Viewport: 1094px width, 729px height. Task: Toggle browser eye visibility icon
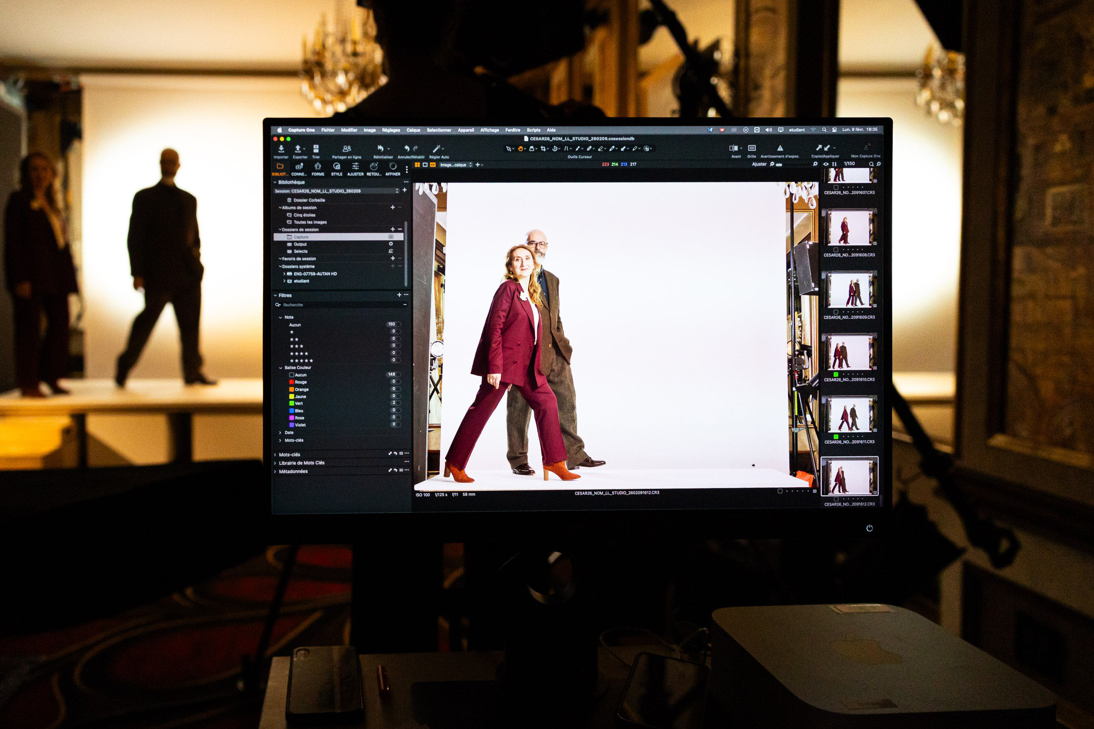(x=826, y=164)
